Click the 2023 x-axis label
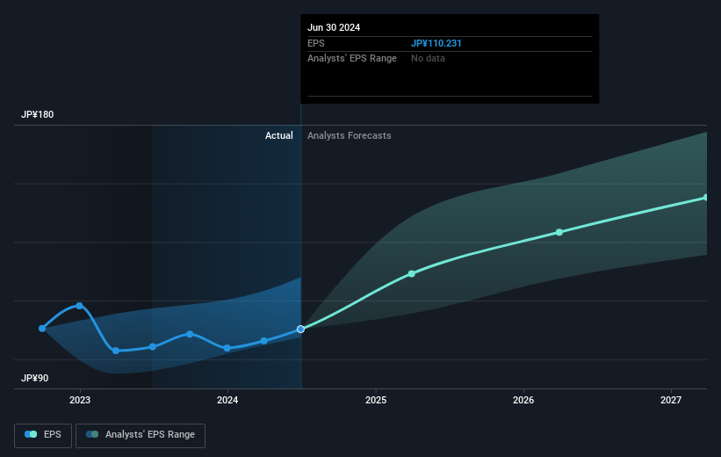 coord(80,401)
